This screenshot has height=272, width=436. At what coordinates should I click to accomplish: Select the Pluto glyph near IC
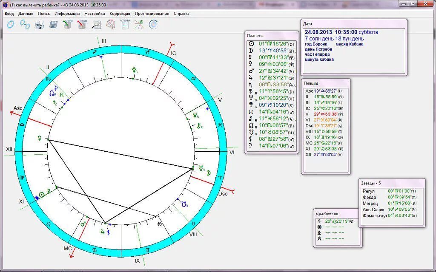click(135, 70)
